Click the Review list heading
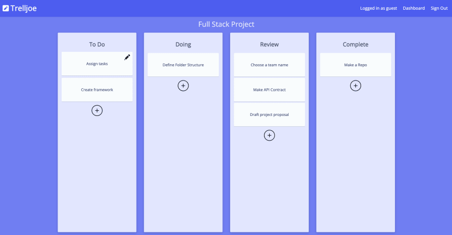Viewport: 452px width, 235px height. [x=269, y=44]
